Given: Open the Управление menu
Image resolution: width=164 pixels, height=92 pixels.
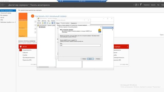Looking at the screenshot, I should point(147,5).
